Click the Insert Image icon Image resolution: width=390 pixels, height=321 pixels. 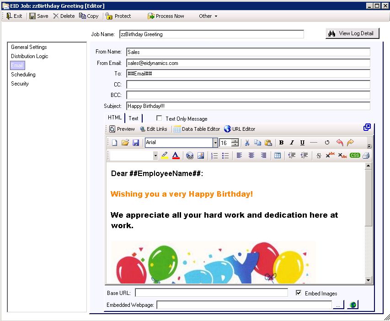[201, 155]
